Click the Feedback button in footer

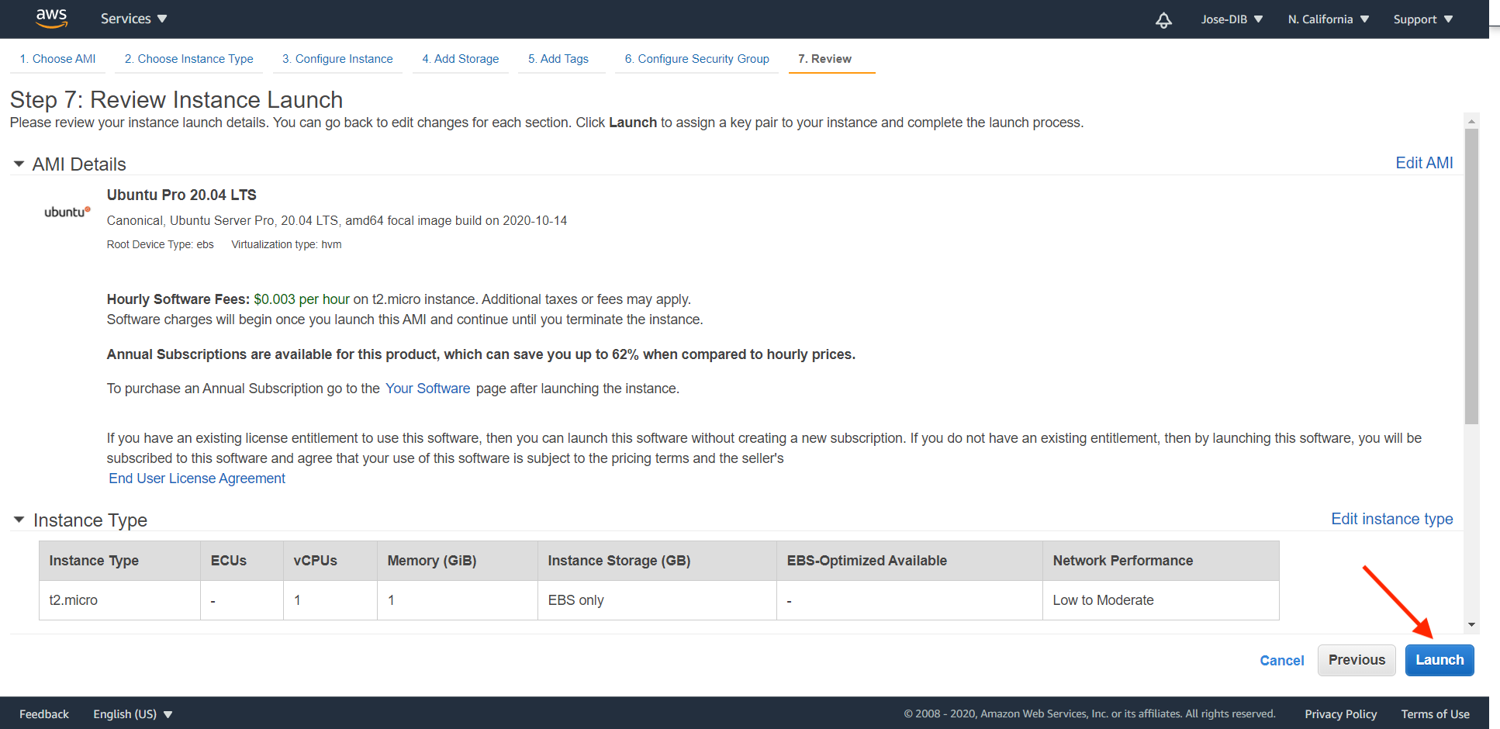44,714
